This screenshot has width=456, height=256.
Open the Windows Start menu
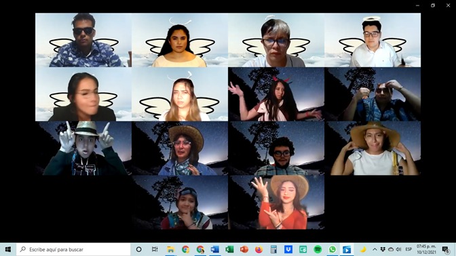coord(8,249)
